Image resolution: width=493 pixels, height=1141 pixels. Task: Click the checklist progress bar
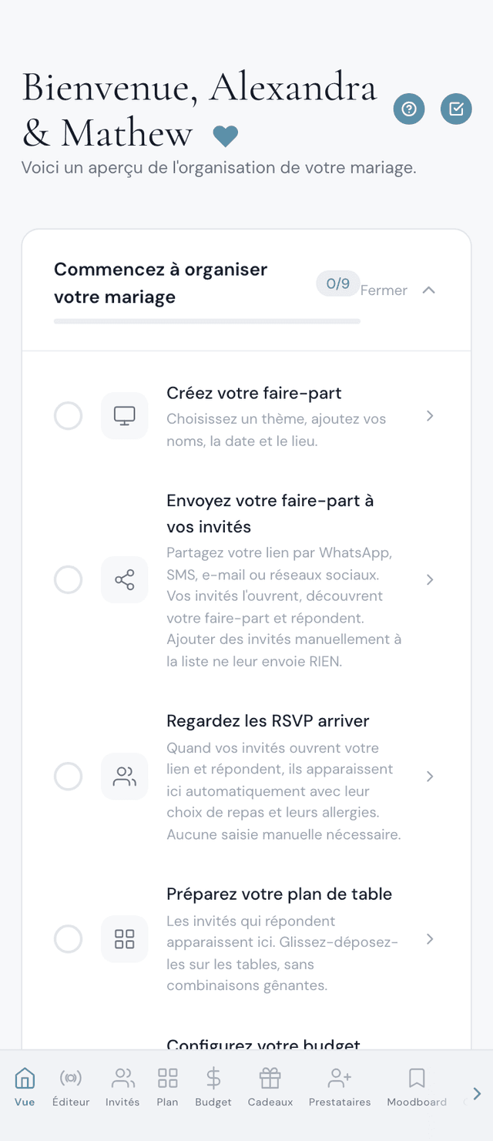click(207, 321)
